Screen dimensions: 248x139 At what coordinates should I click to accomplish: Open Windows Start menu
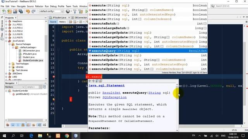[x=4, y=136]
